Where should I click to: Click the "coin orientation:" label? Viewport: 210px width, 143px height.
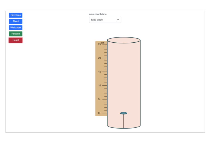pos(98,14)
